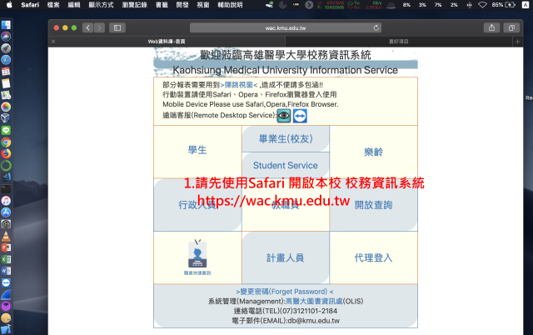
Task: Click the eye remote-service icon on page
Action: [284, 116]
